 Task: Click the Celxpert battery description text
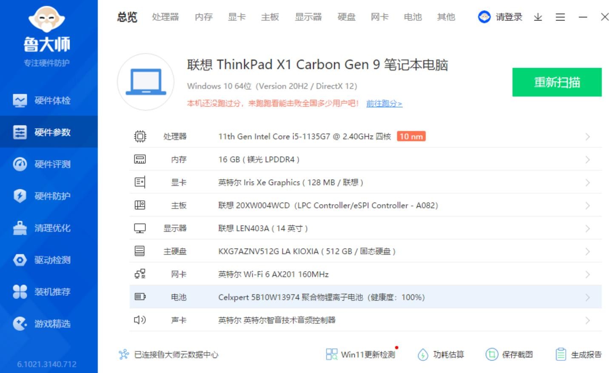322,297
